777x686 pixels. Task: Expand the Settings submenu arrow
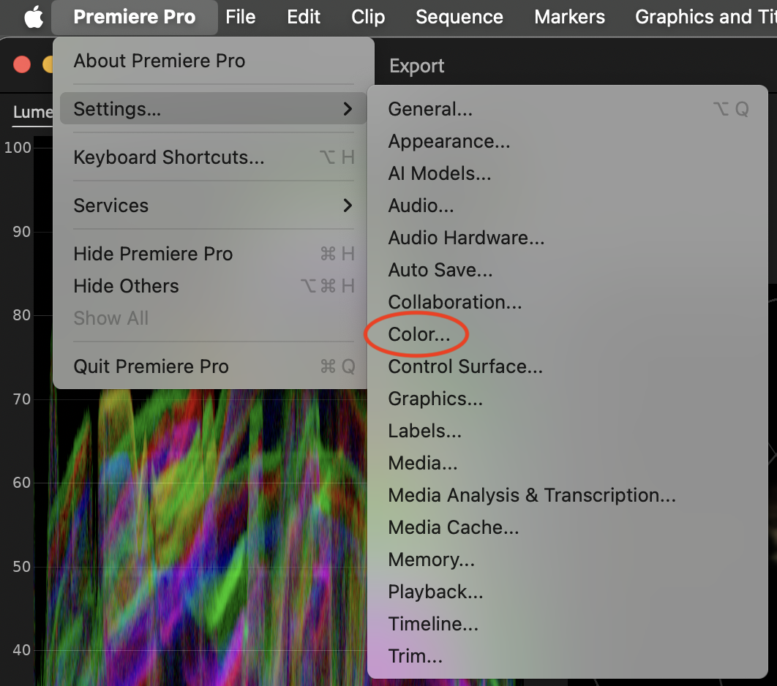click(348, 109)
